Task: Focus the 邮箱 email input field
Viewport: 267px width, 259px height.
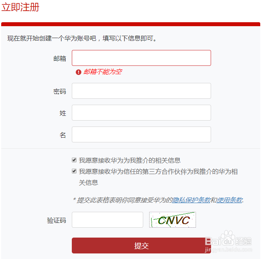Action: 141,58
